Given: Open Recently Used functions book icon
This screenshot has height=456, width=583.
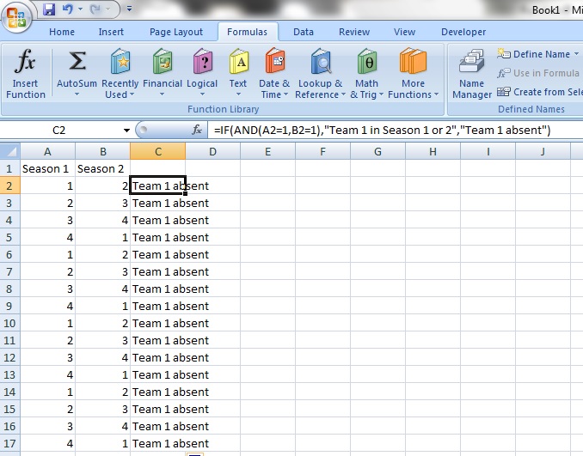Looking at the screenshot, I should click(120, 63).
